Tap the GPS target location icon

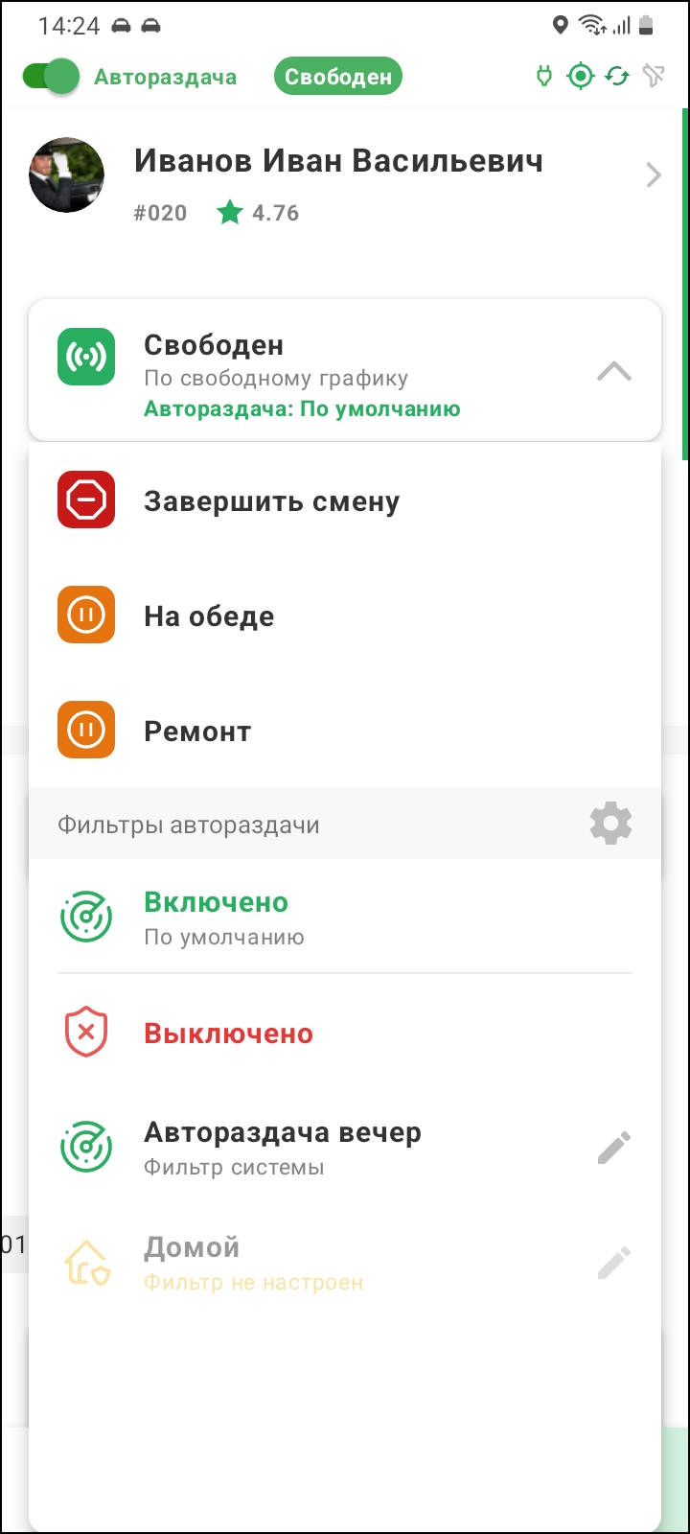coord(581,76)
